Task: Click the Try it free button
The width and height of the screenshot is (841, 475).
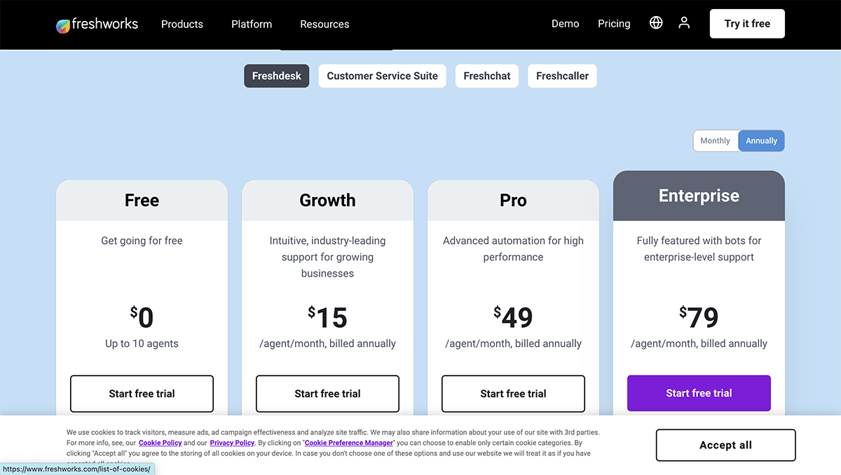Action: pos(747,23)
